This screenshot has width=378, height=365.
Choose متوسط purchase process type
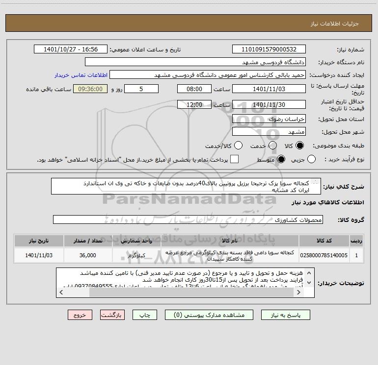[x=281, y=159]
